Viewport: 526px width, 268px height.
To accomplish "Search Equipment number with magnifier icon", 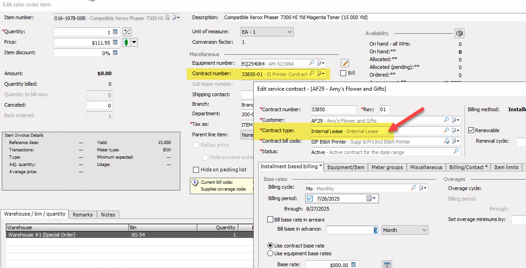I will click(x=312, y=63).
